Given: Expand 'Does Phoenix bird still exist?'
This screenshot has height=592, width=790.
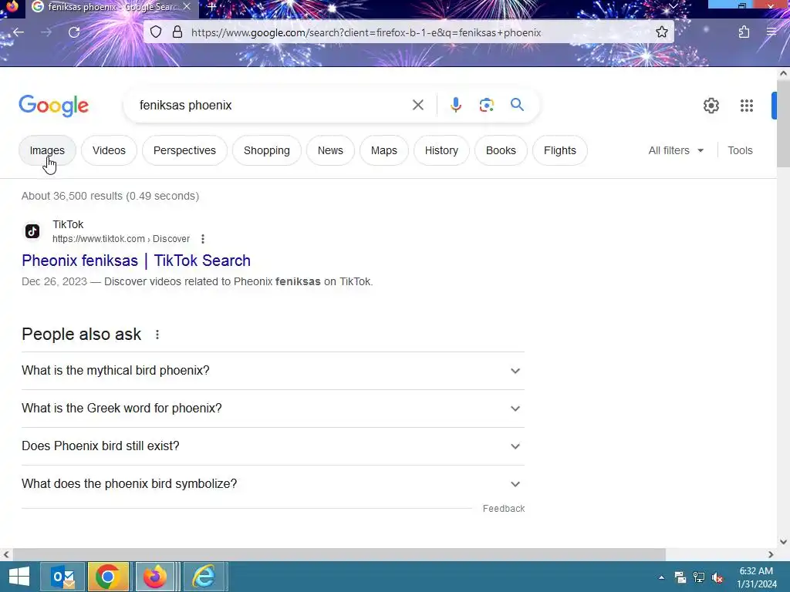Looking at the screenshot, I should click(x=273, y=446).
